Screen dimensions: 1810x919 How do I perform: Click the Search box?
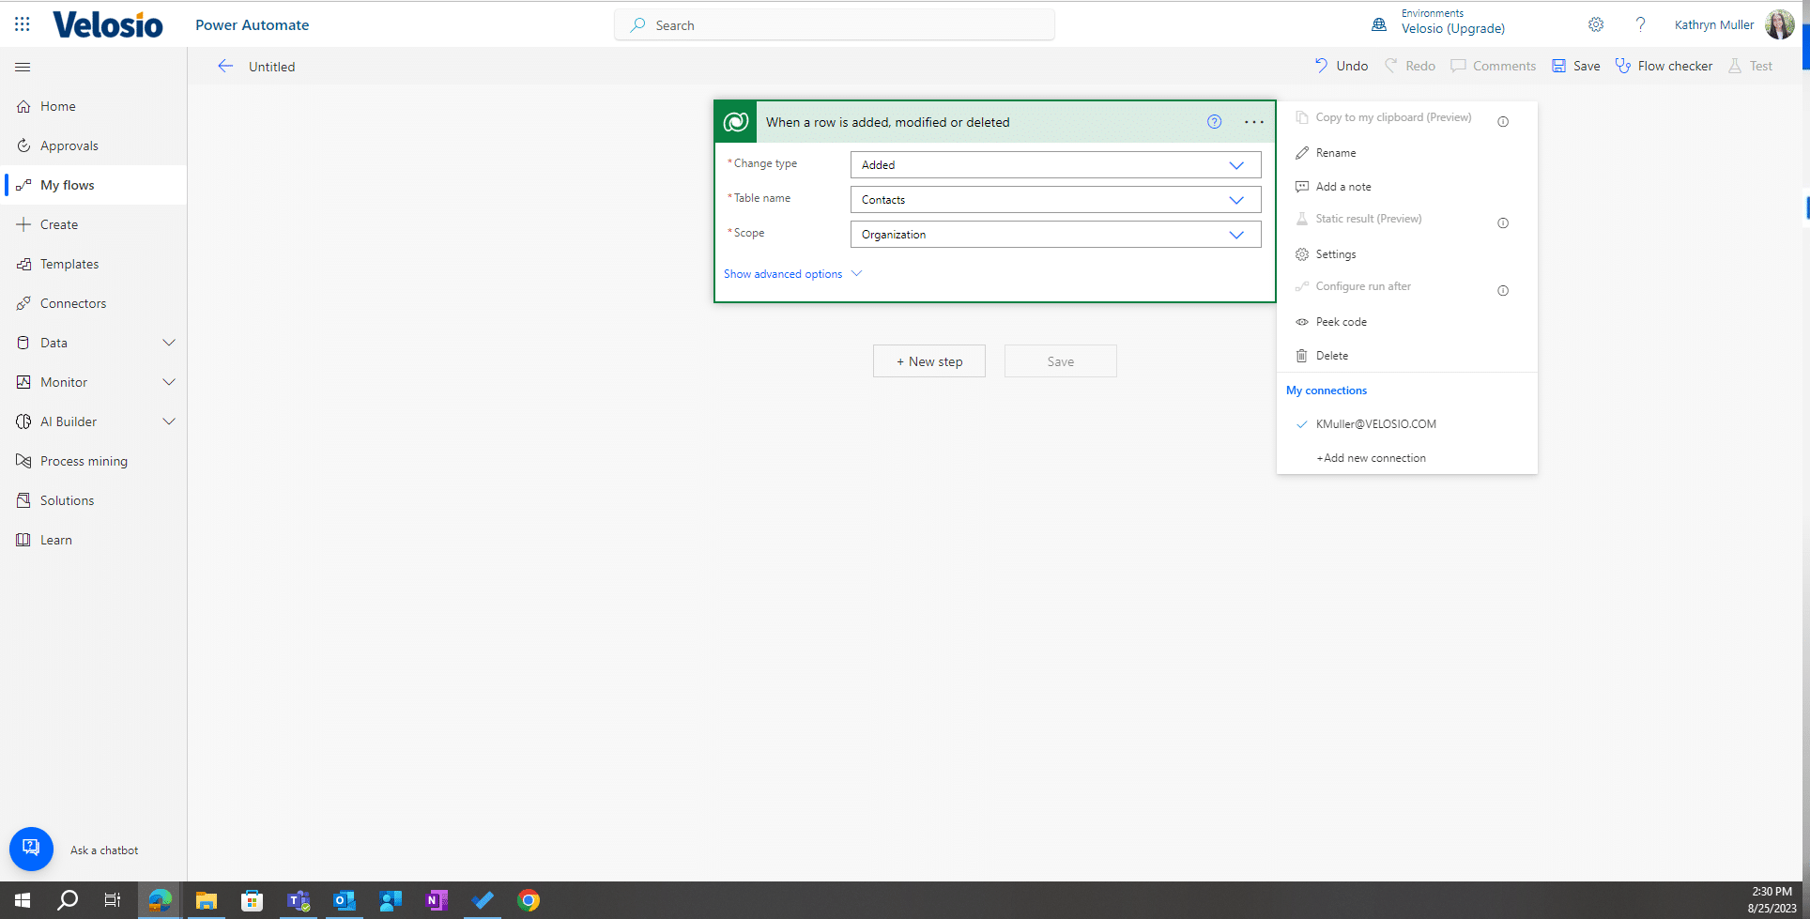834,24
